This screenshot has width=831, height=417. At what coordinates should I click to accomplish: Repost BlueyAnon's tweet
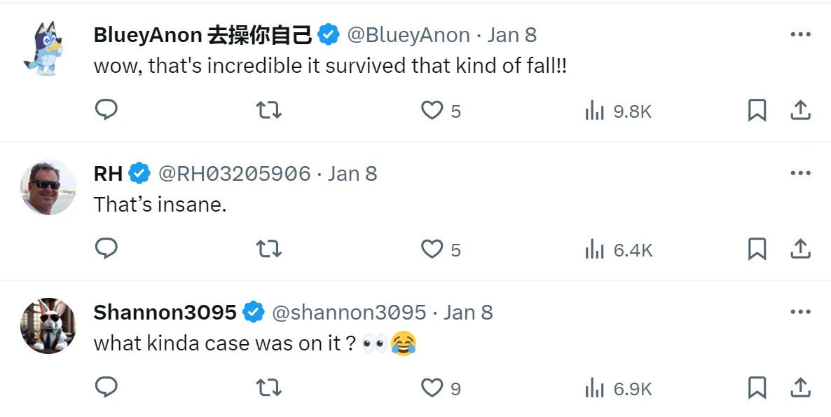click(x=269, y=110)
